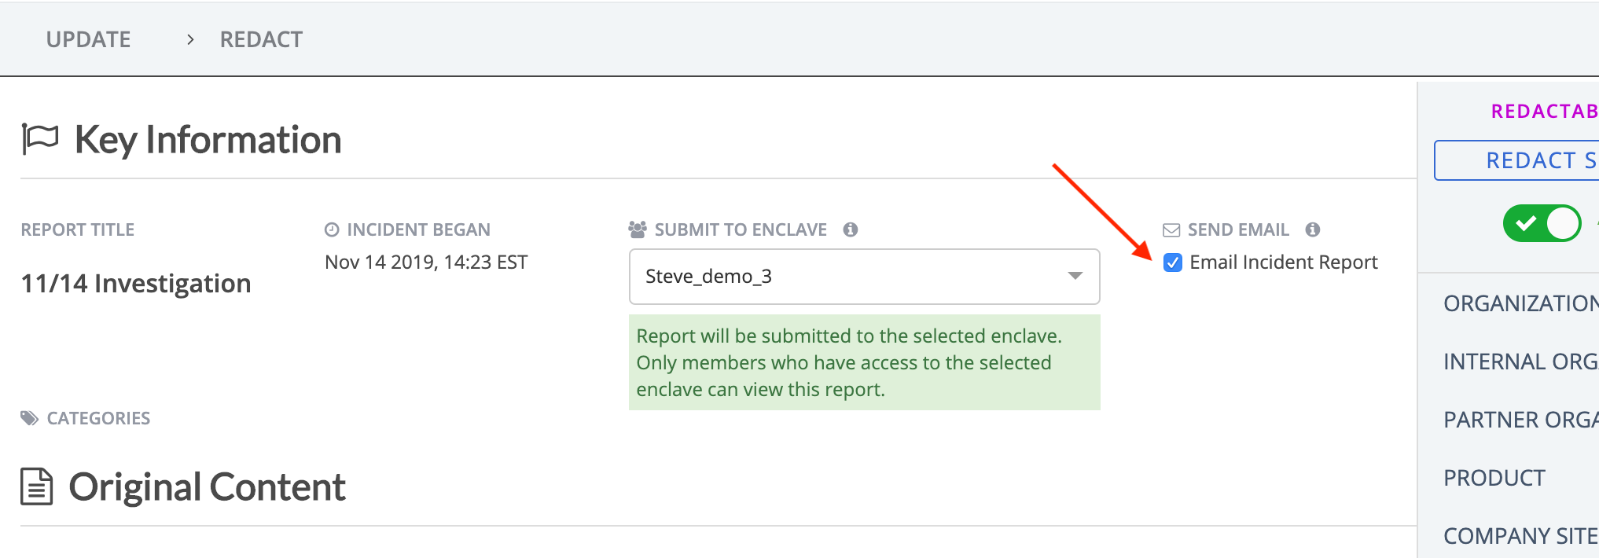1599x558 pixels.
Task: Click the Original Content heading
Action: coord(207,486)
